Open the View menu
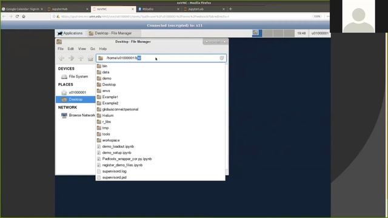Viewport: 388px width, 218px height. pos(82,48)
